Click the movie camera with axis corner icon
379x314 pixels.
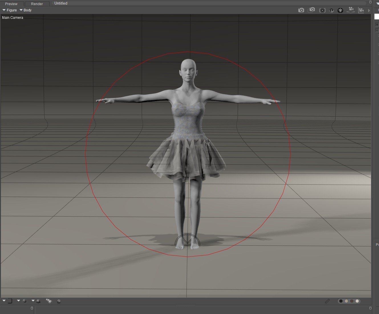coord(361,10)
